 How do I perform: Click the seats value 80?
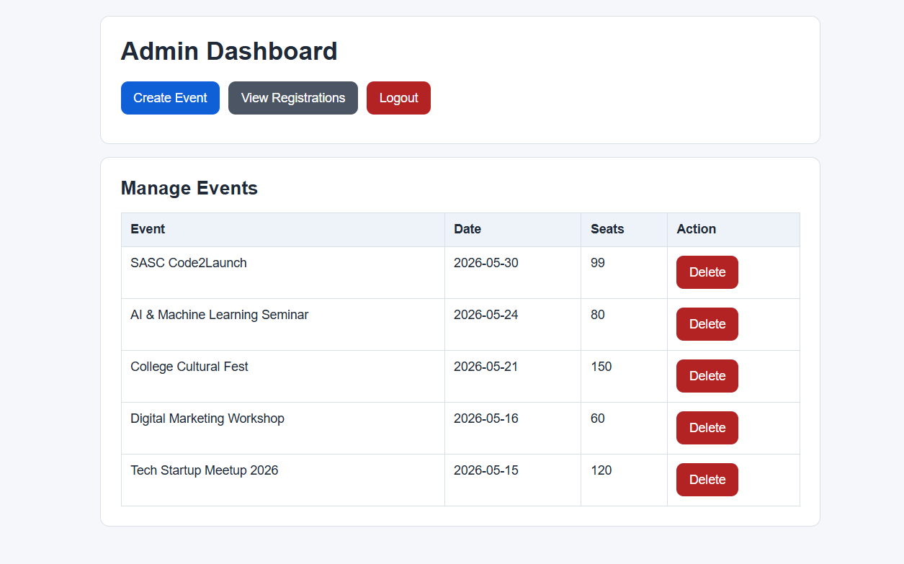[598, 315]
